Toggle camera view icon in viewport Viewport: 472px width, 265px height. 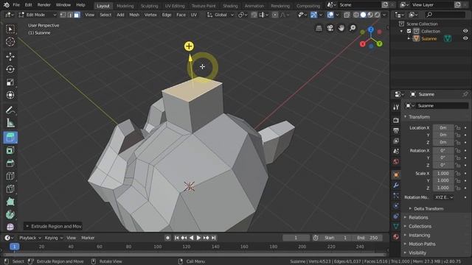click(x=330, y=28)
